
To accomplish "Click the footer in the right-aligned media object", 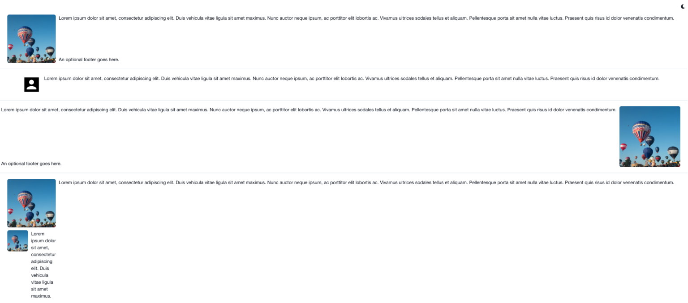I will coord(31,164).
